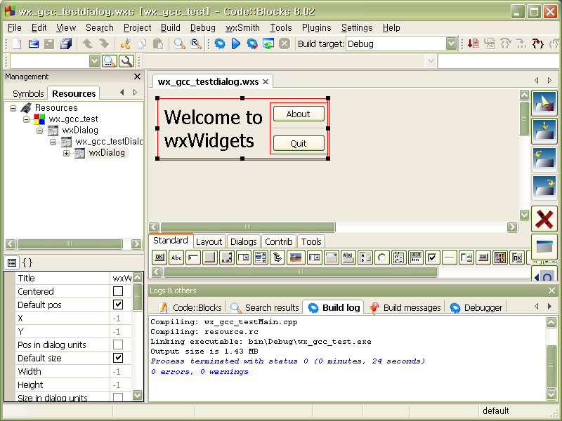Build the project with the gear icon

[x=220, y=44]
